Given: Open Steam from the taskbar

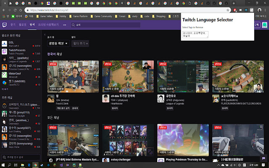Looking at the screenshot, I should (x=42, y=165).
